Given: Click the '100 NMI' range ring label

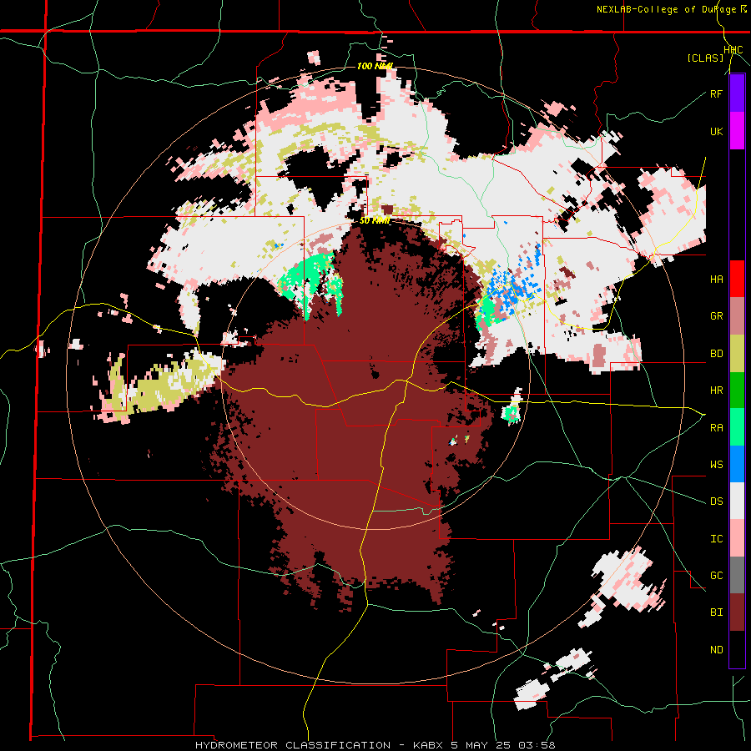Looking at the screenshot, I should 375,66.
